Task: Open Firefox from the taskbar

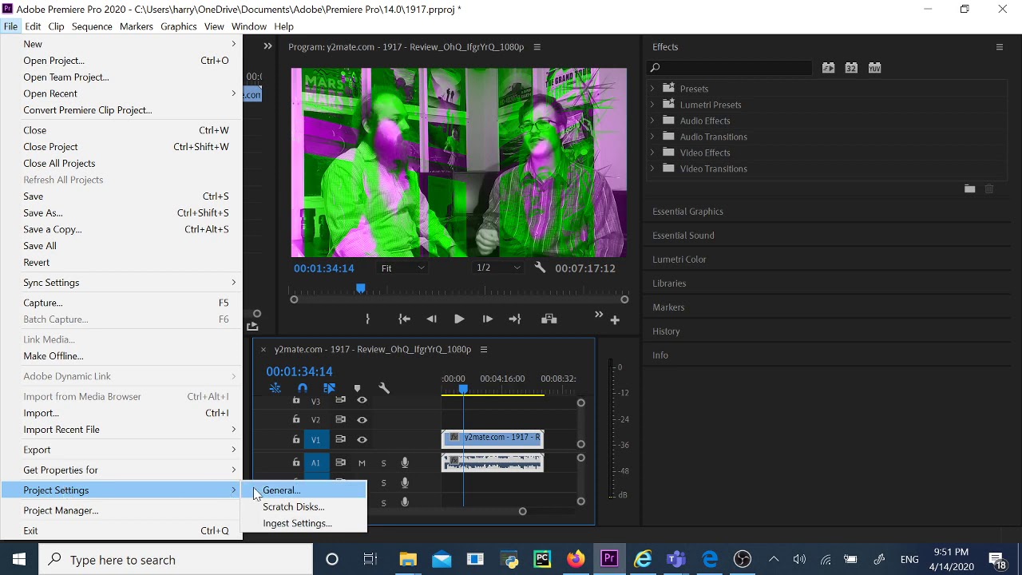Action: (x=576, y=560)
